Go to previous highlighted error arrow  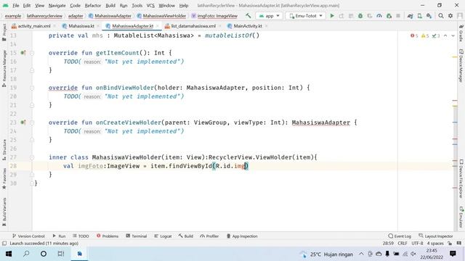click(445, 36)
